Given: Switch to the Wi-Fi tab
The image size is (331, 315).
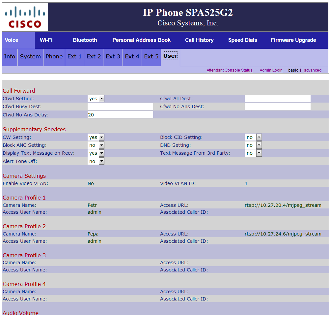Looking at the screenshot, I should pos(46,40).
